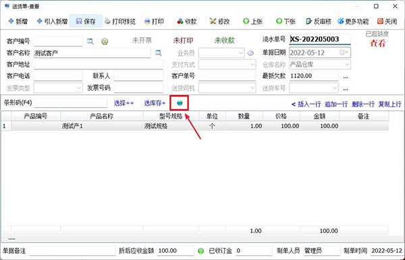Click the 价格 column header
Screen dimensions: 405x260
(x=281, y=117)
